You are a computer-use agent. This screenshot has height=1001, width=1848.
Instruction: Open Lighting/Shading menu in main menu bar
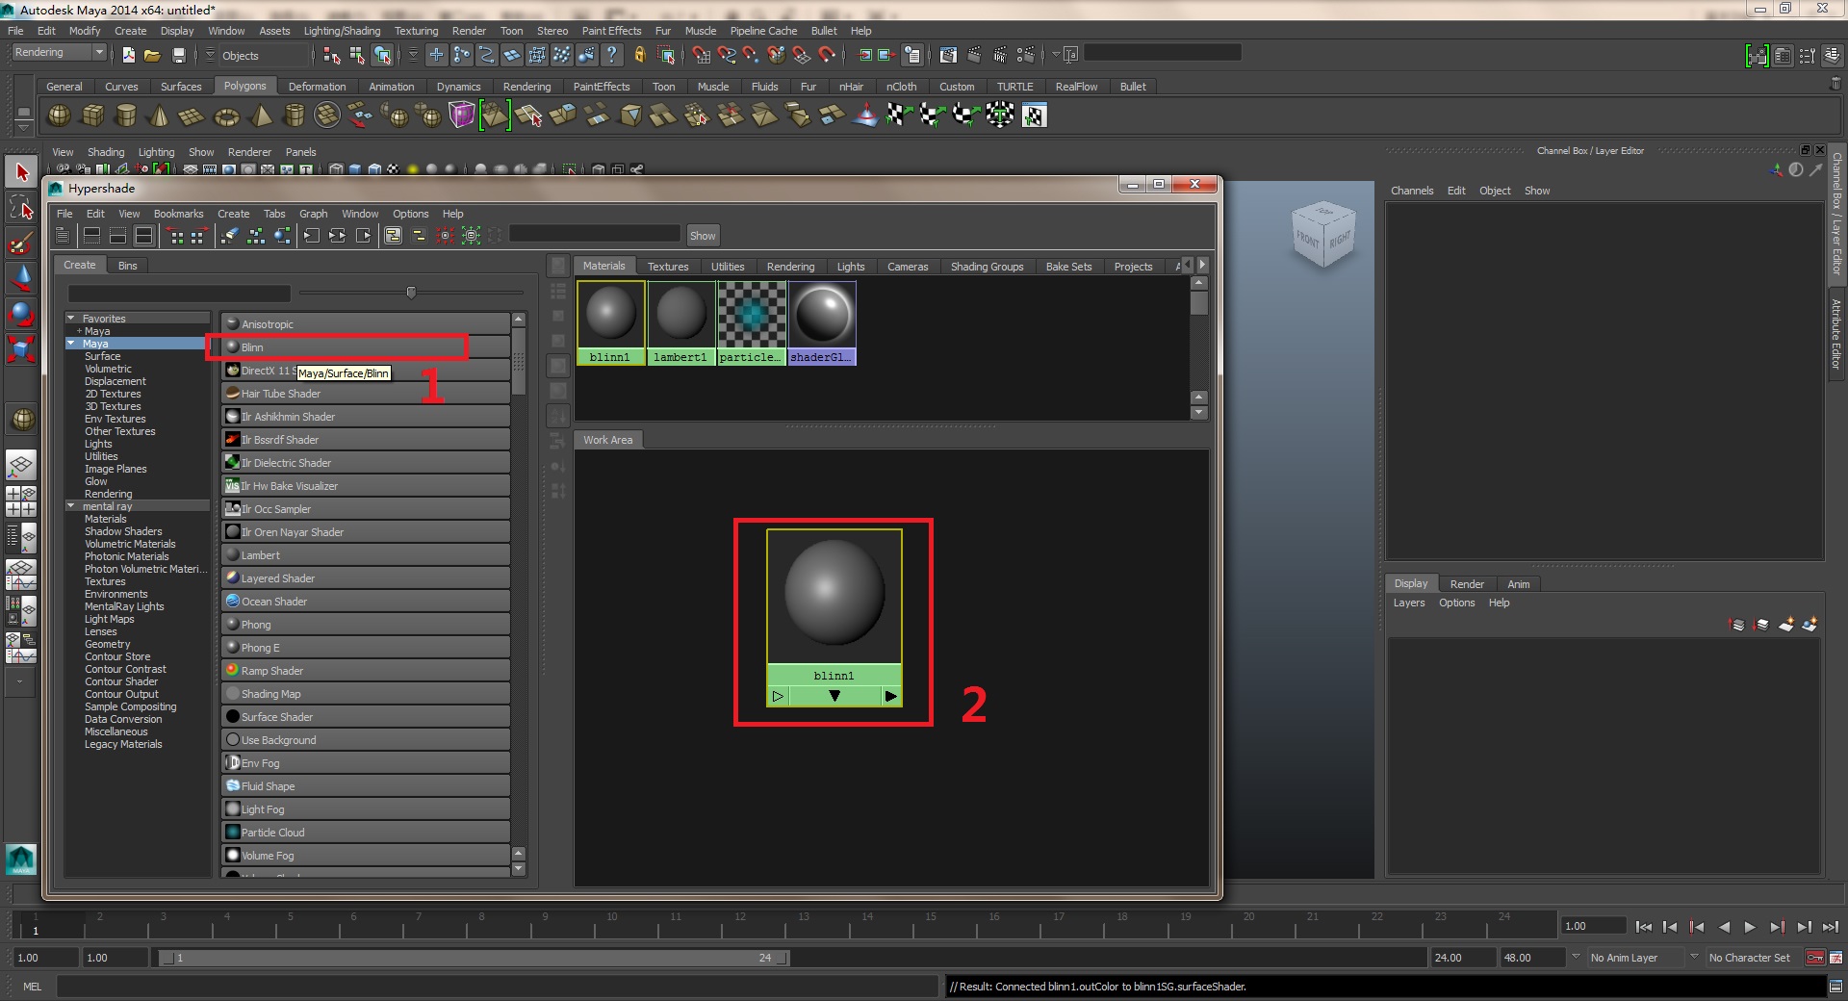point(342,31)
